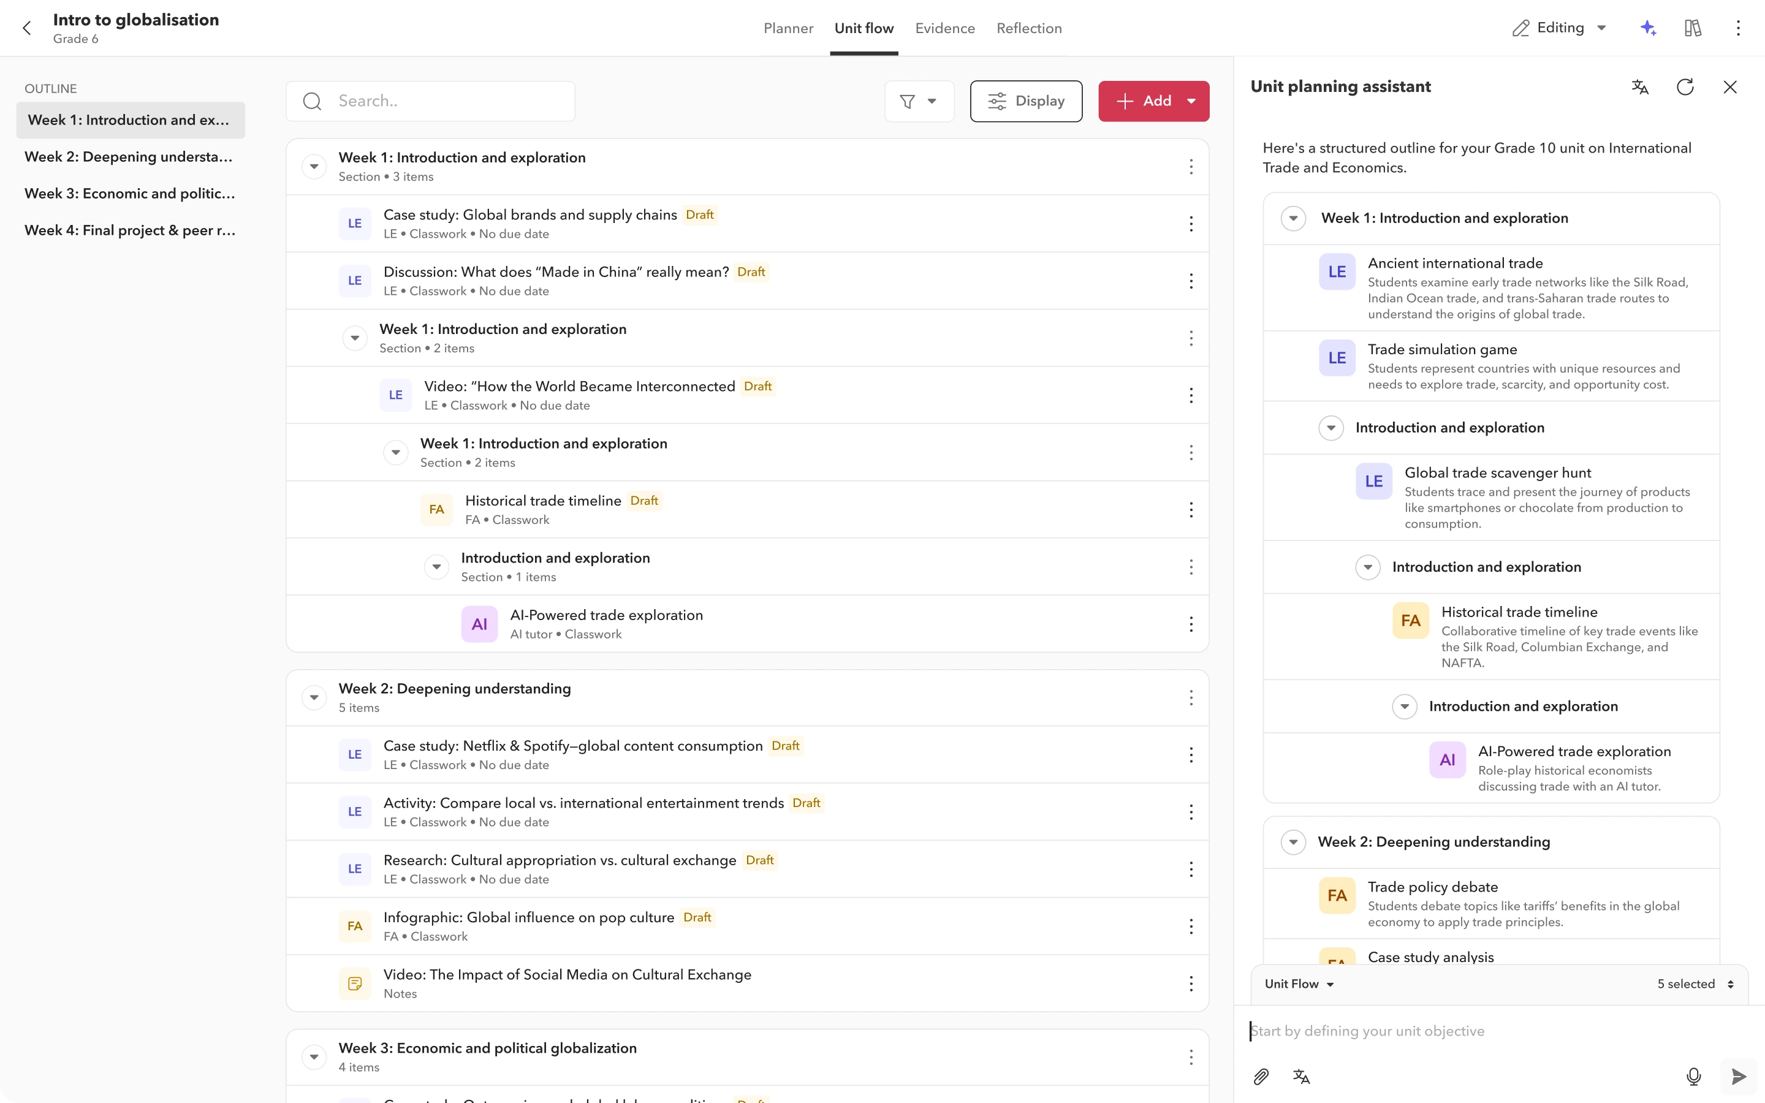Click the Display button
Viewport: 1765px width, 1103px height.
[1025, 100]
